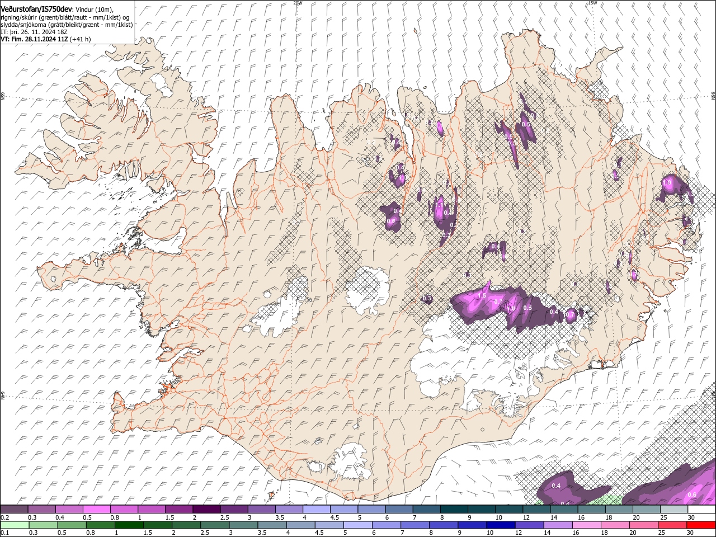Click the '(+41 h)' forecast offset text
716x537 pixels.
pos(81,39)
